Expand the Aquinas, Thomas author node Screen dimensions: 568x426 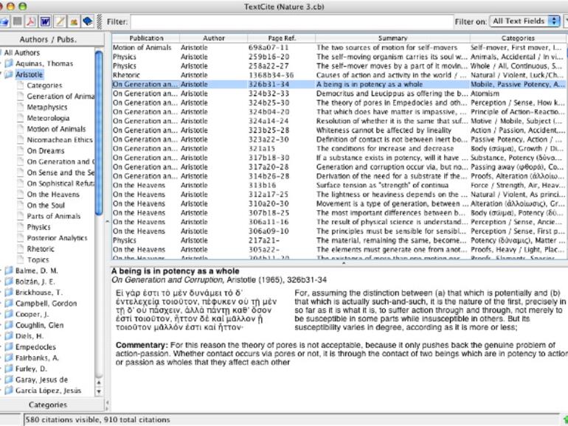tap(1, 64)
